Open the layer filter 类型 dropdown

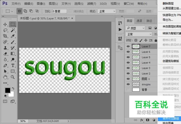135,28
